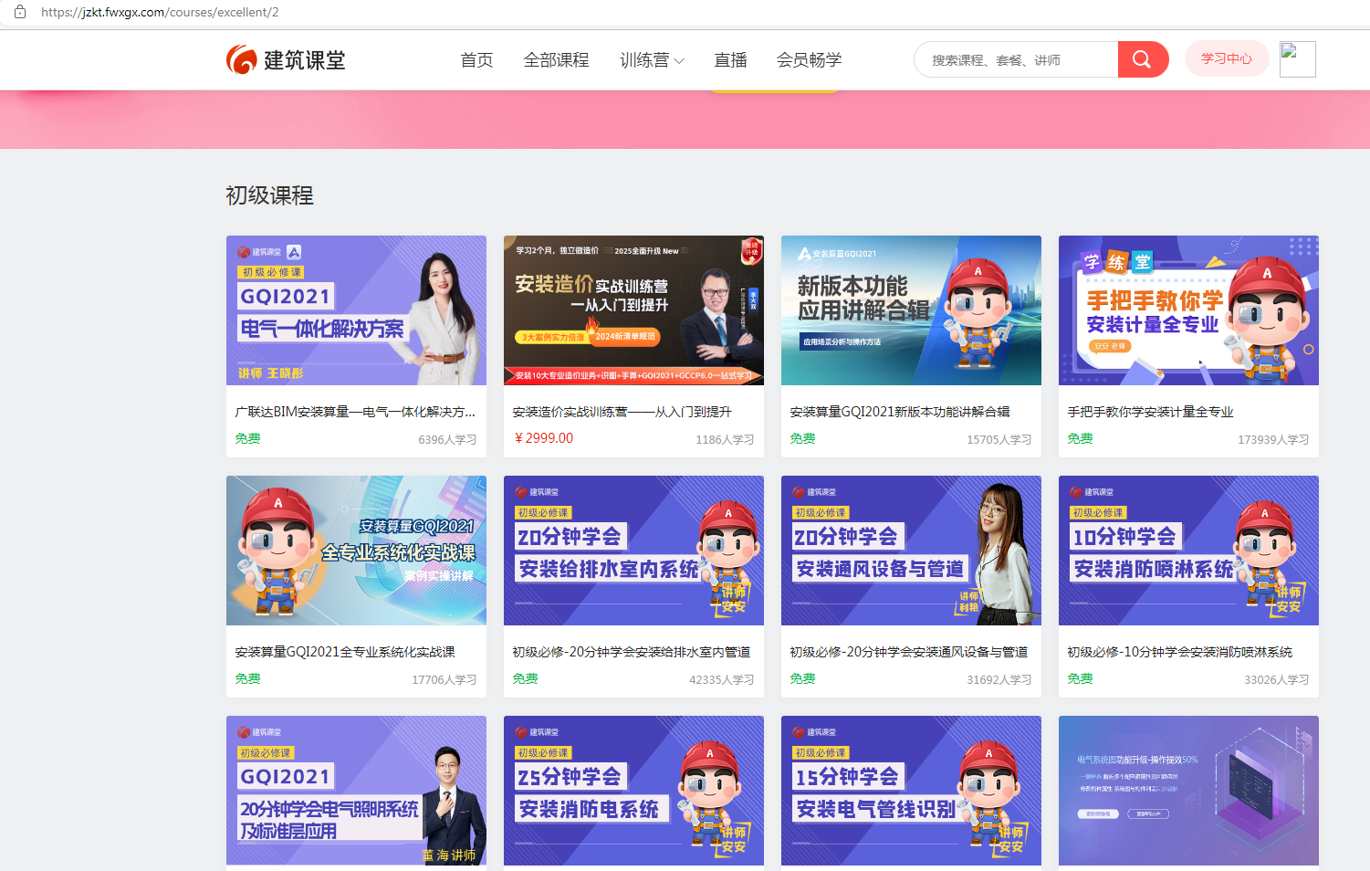Viewport: 1370px width, 871px height.
Task: Click the ¥2999.00 price text
Action: tap(544, 438)
